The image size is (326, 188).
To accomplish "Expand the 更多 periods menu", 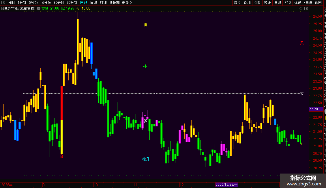I will [127, 3].
